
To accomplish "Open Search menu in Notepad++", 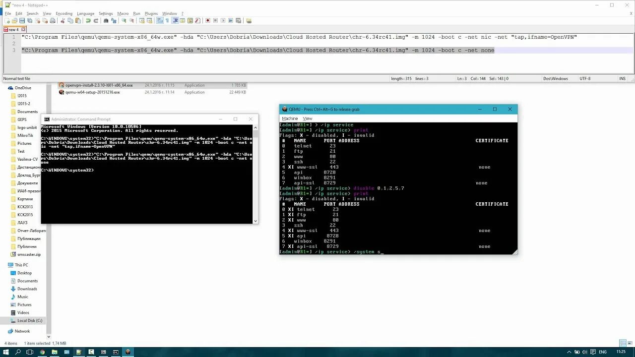I will 32,13.
